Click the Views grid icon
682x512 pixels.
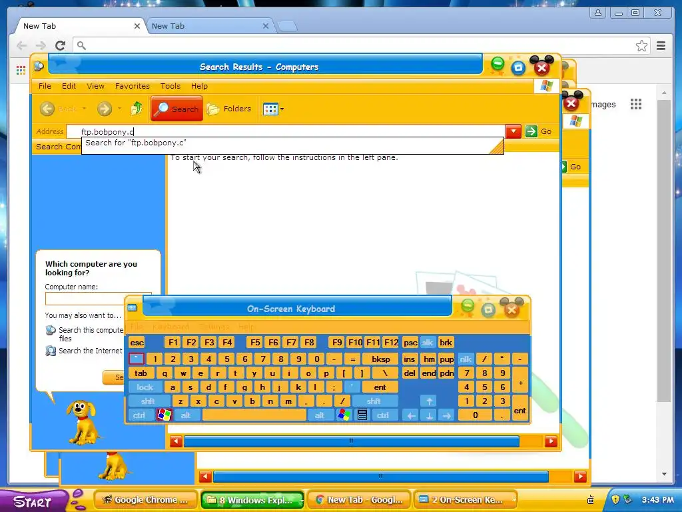coord(270,109)
